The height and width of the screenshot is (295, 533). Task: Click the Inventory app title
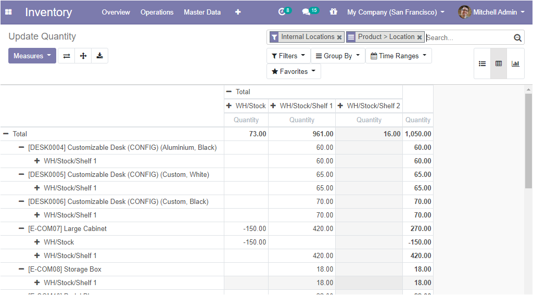point(48,12)
